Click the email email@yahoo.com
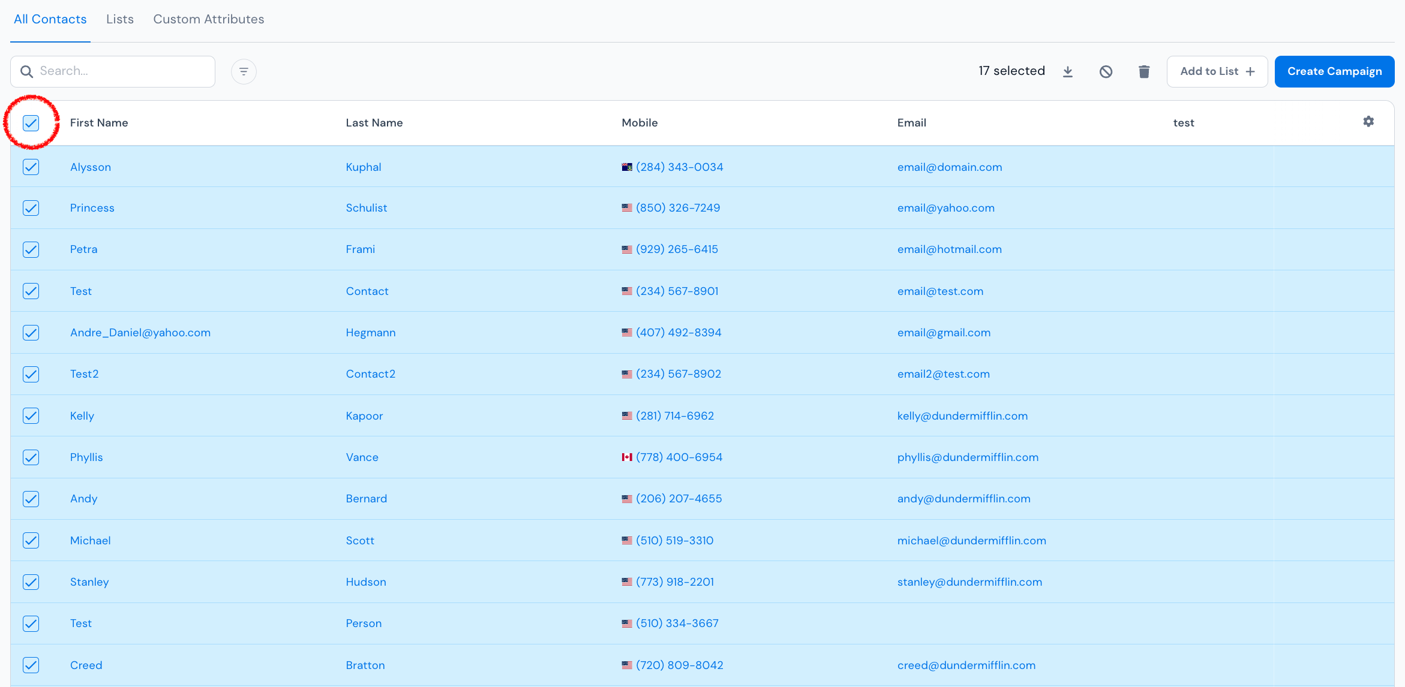 (946, 208)
